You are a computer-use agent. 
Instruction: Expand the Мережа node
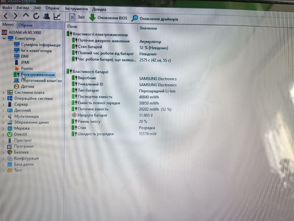3,129
